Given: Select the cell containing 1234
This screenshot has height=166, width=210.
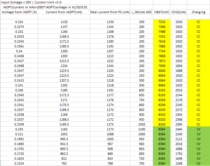Looking at the screenshot, I should [x=64, y=66].
